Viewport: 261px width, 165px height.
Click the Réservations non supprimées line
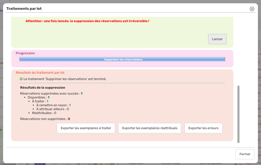click(45, 119)
